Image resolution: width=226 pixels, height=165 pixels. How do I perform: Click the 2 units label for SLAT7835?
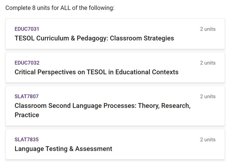coord(208,139)
